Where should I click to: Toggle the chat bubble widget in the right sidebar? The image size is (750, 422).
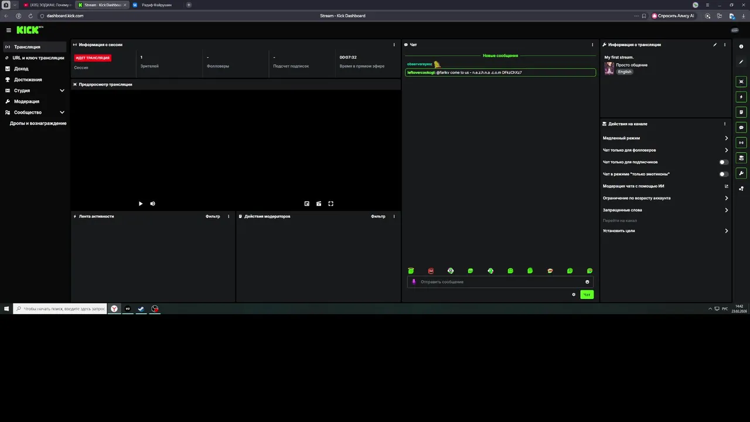[x=741, y=127]
